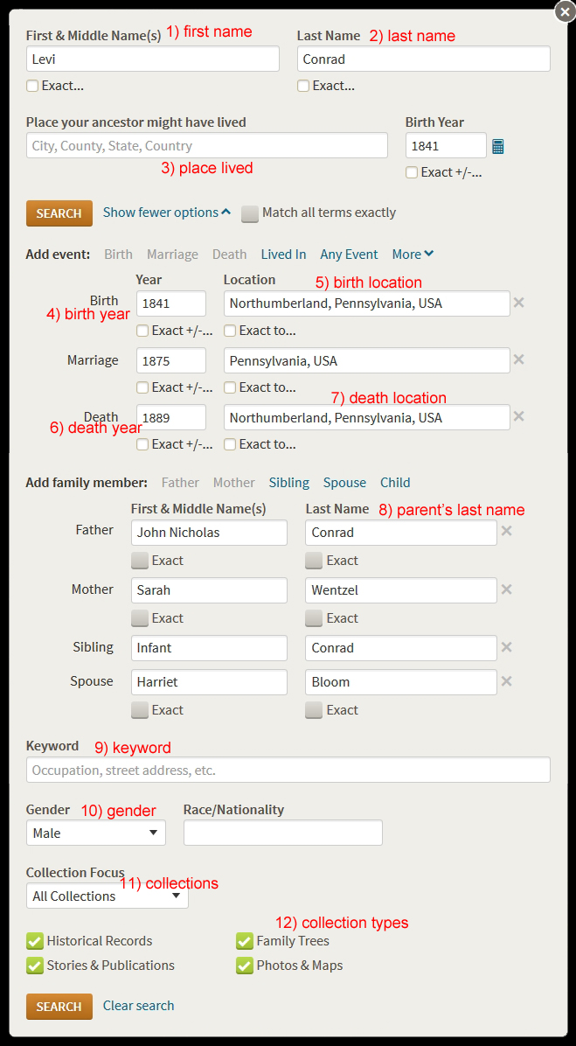
Task: Click the top orange SEARCH button
Action: (59, 213)
